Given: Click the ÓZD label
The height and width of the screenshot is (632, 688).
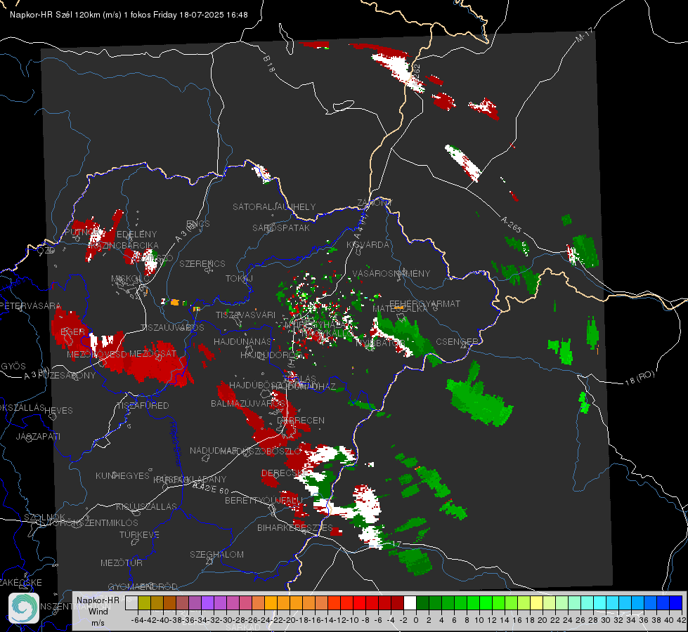Looking at the screenshot, I should tap(46, 251).
